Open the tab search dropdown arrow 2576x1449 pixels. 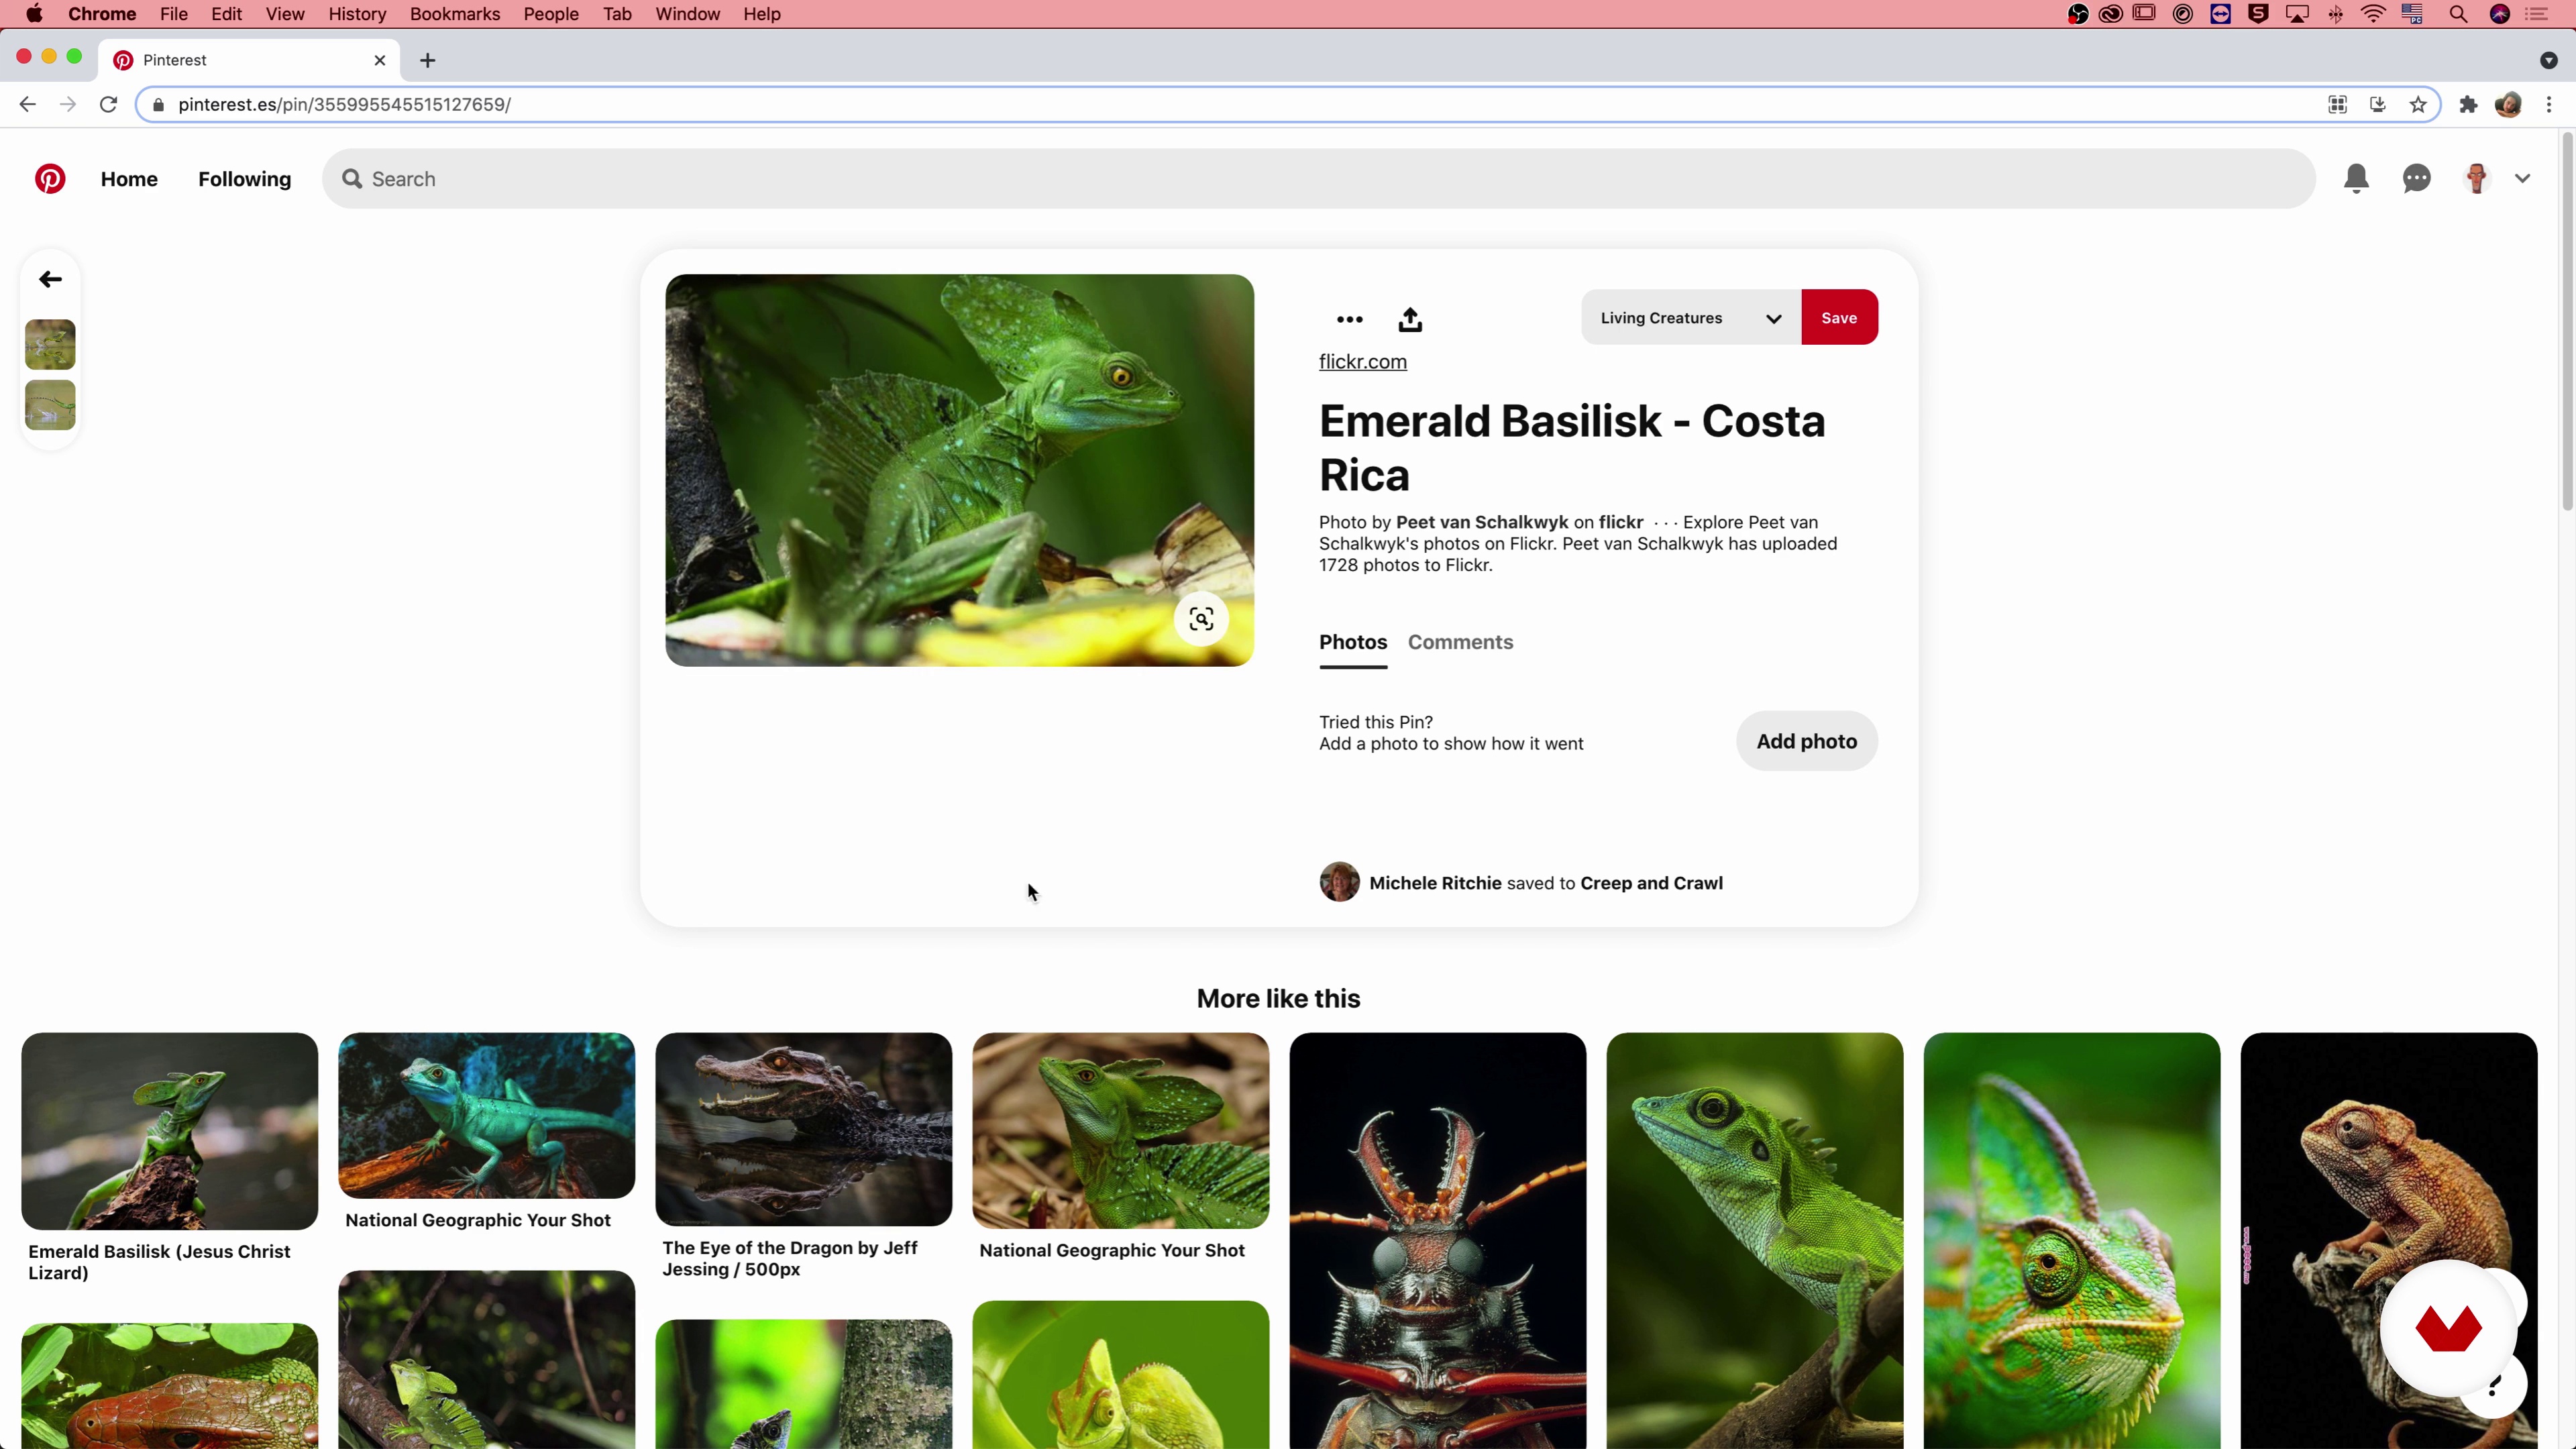[2548, 60]
